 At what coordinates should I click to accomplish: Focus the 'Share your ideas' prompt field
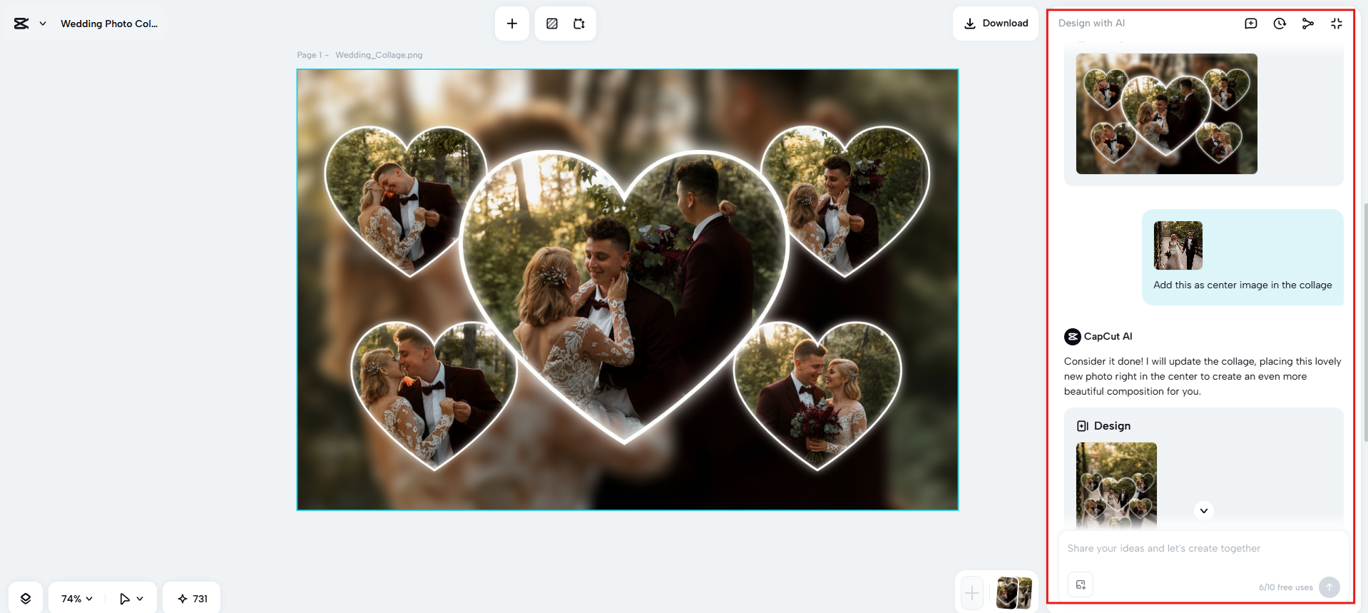1202,548
